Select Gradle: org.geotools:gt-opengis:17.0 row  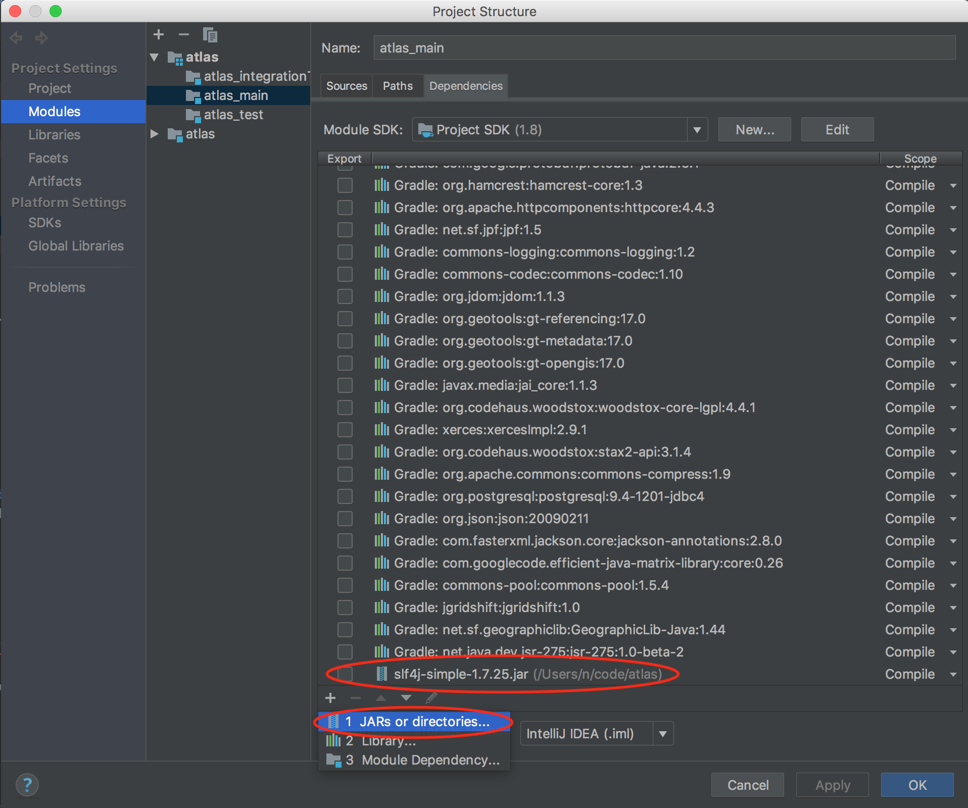(x=641, y=363)
